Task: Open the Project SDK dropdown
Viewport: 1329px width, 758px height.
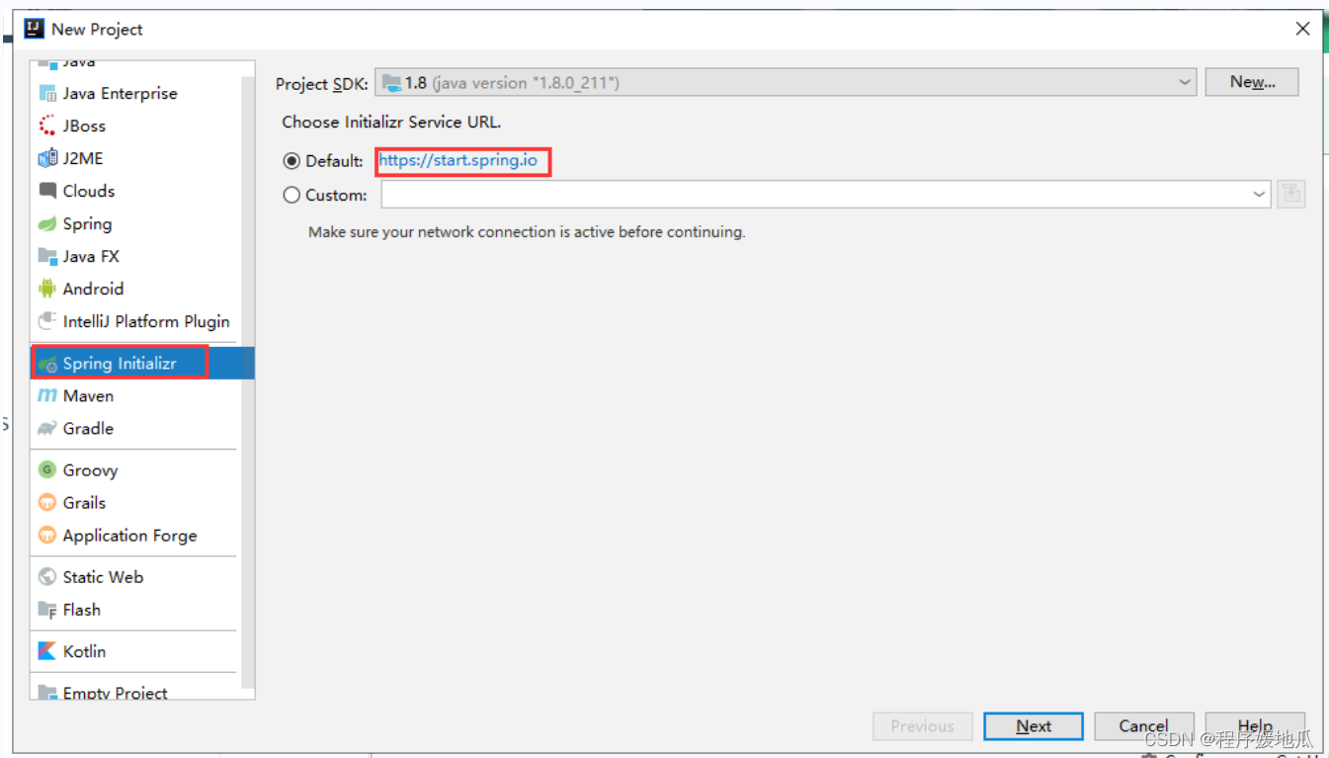Action: pyautogui.click(x=786, y=83)
